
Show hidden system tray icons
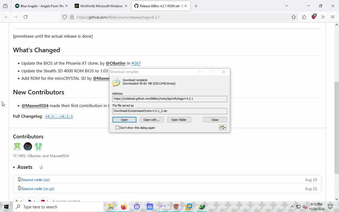tap(292, 207)
